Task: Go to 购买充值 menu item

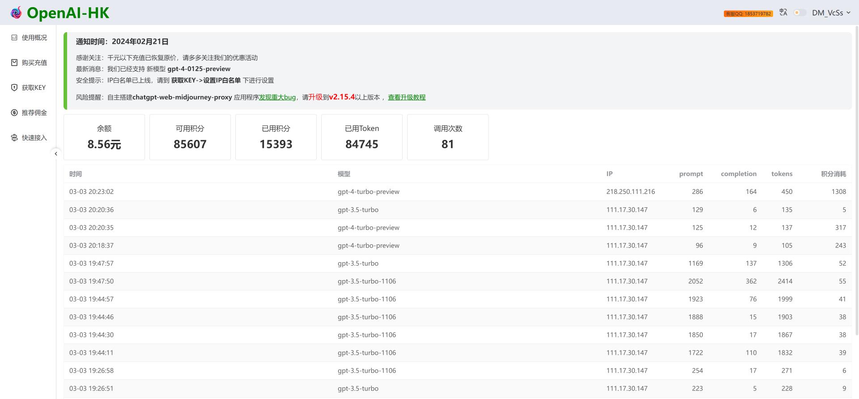Action: (29, 63)
